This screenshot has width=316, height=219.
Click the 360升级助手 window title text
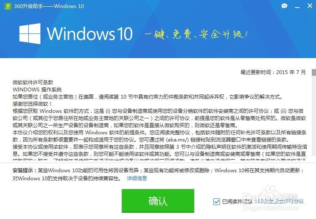click(49, 6)
